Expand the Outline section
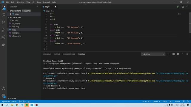Screen dimensions: 191x107 12,98
